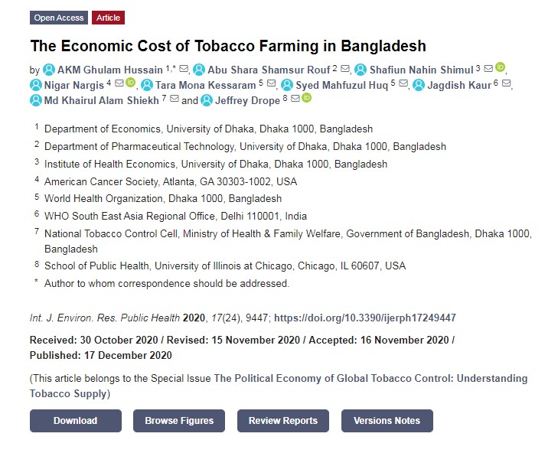Open the Browse Figures button
The height and width of the screenshot is (453, 558).
tap(179, 421)
